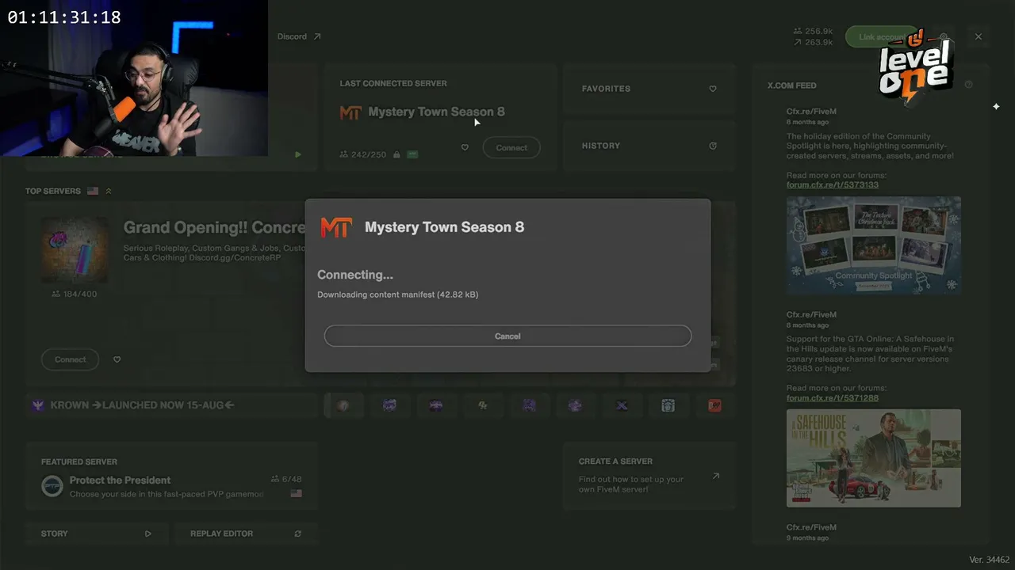Viewport: 1015px width, 570px height.
Task: Click the X.com Feed heading
Action: (791, 85)
